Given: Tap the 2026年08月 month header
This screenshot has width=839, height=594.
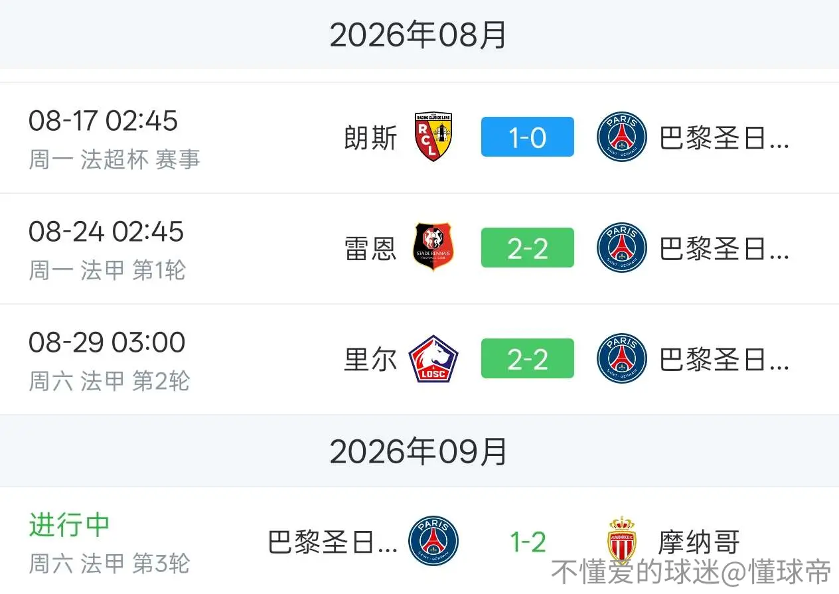Looking at the screenshot, I should click(x=419, y=35).
